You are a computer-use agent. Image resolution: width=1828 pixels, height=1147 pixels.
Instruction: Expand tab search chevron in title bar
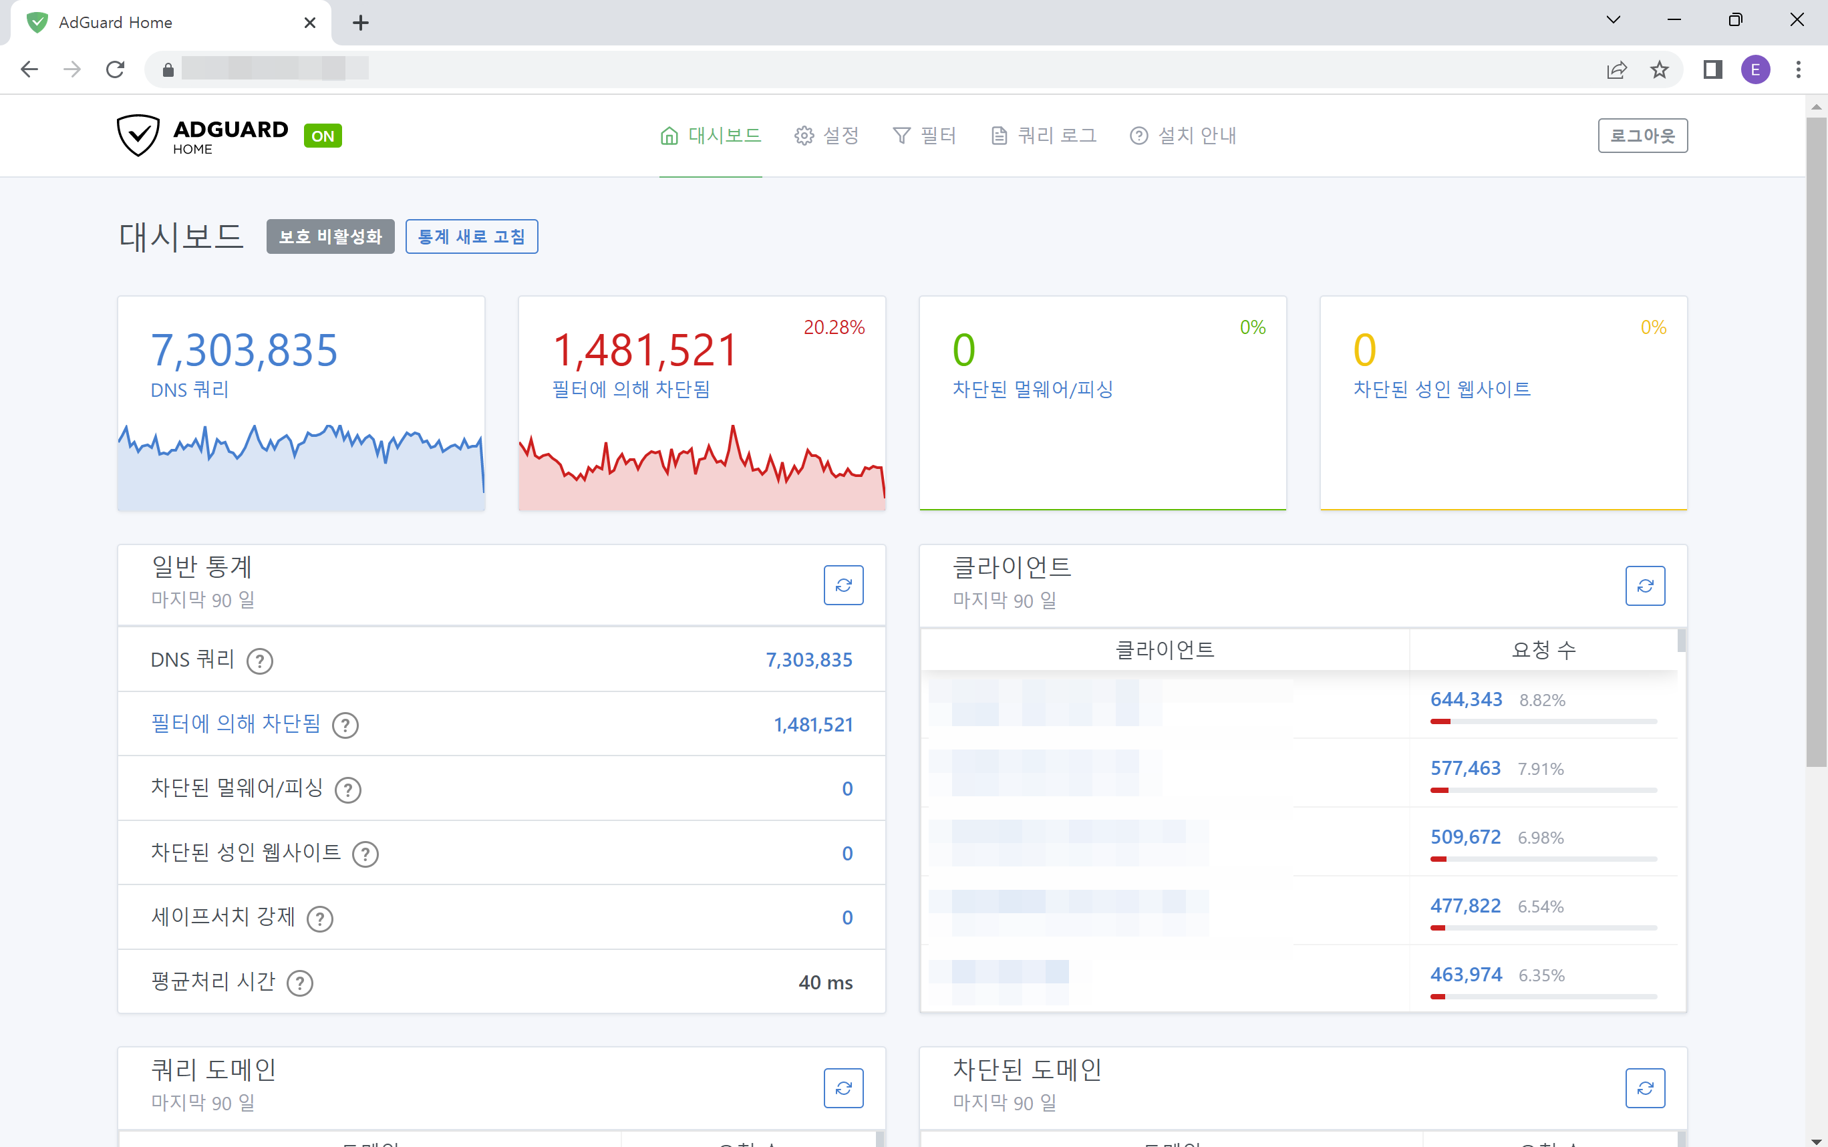point(1614,21)
